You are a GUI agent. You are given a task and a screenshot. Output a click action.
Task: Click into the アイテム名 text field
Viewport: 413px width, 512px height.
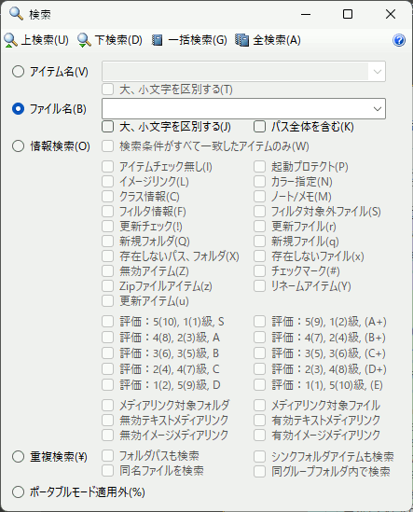(236, 72)
